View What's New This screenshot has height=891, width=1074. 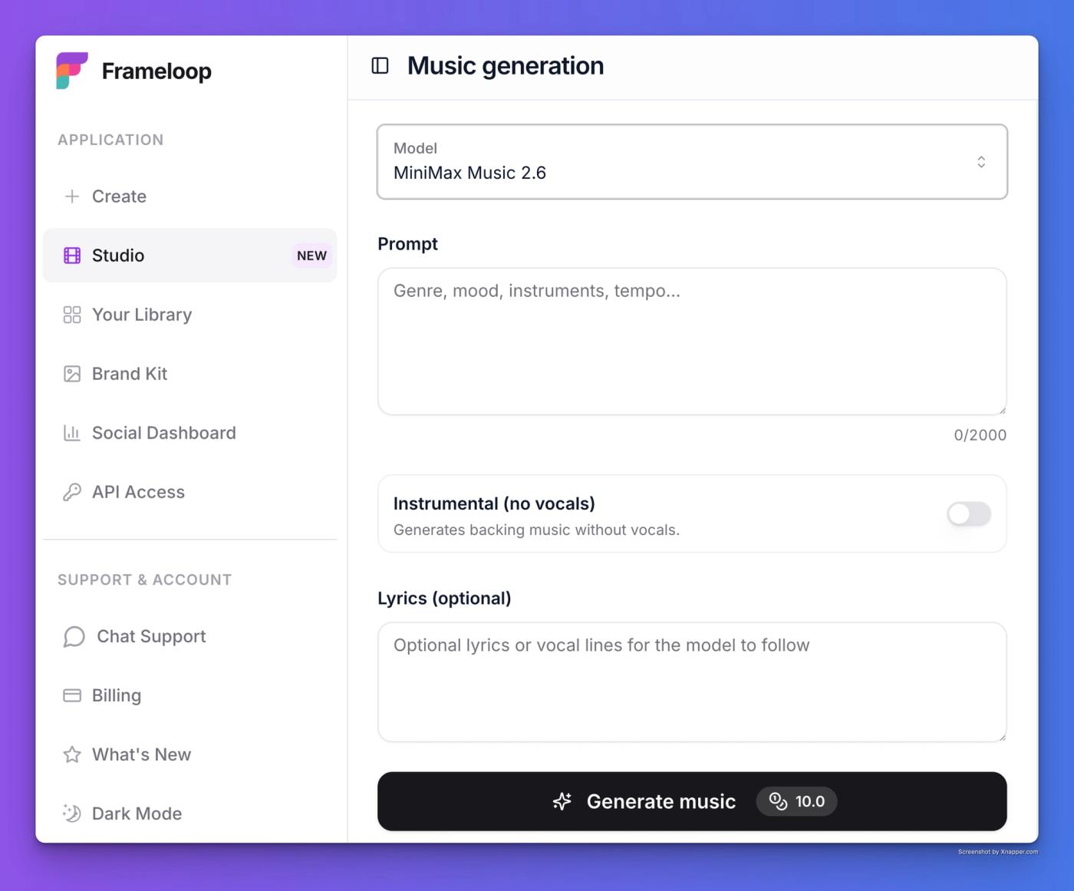click(x=189, y=754)
